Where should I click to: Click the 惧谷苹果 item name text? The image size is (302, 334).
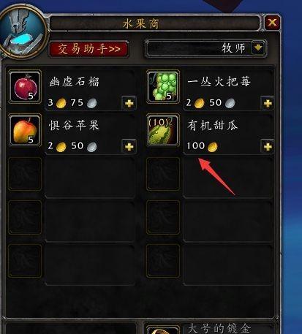click(74, 126)
